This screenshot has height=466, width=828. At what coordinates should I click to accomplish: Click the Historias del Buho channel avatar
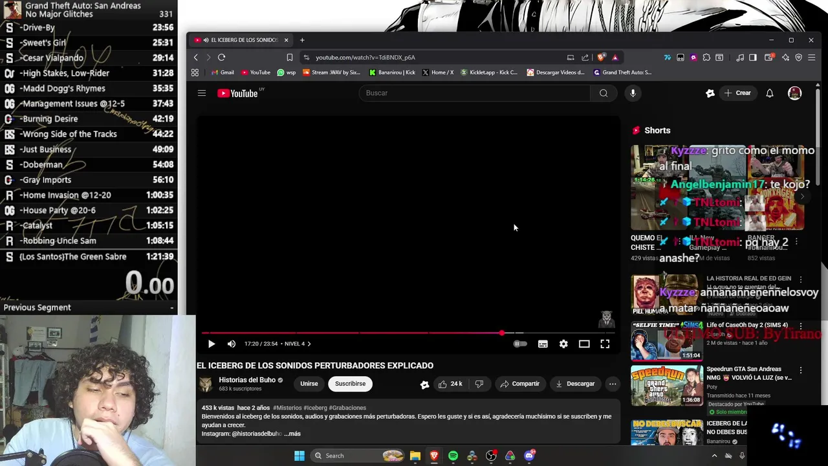click(205, 384)
